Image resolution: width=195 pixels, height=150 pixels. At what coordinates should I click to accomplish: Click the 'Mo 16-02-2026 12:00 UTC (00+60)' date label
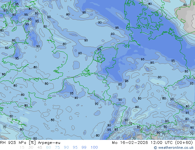tap(152, 143)
